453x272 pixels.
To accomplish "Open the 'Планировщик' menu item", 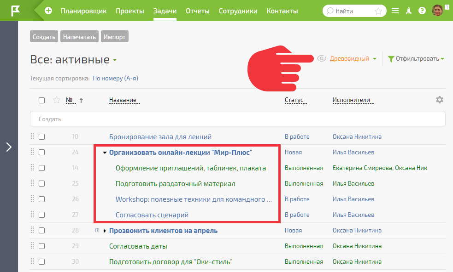I will click(83, 11).
